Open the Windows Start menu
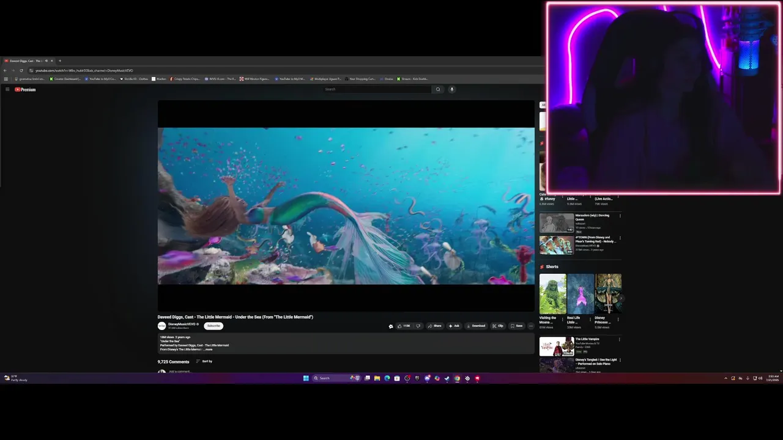 click(x=306, y=378)
